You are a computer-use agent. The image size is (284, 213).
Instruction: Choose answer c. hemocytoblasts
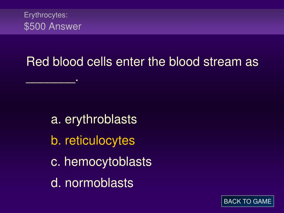[101, 162]
